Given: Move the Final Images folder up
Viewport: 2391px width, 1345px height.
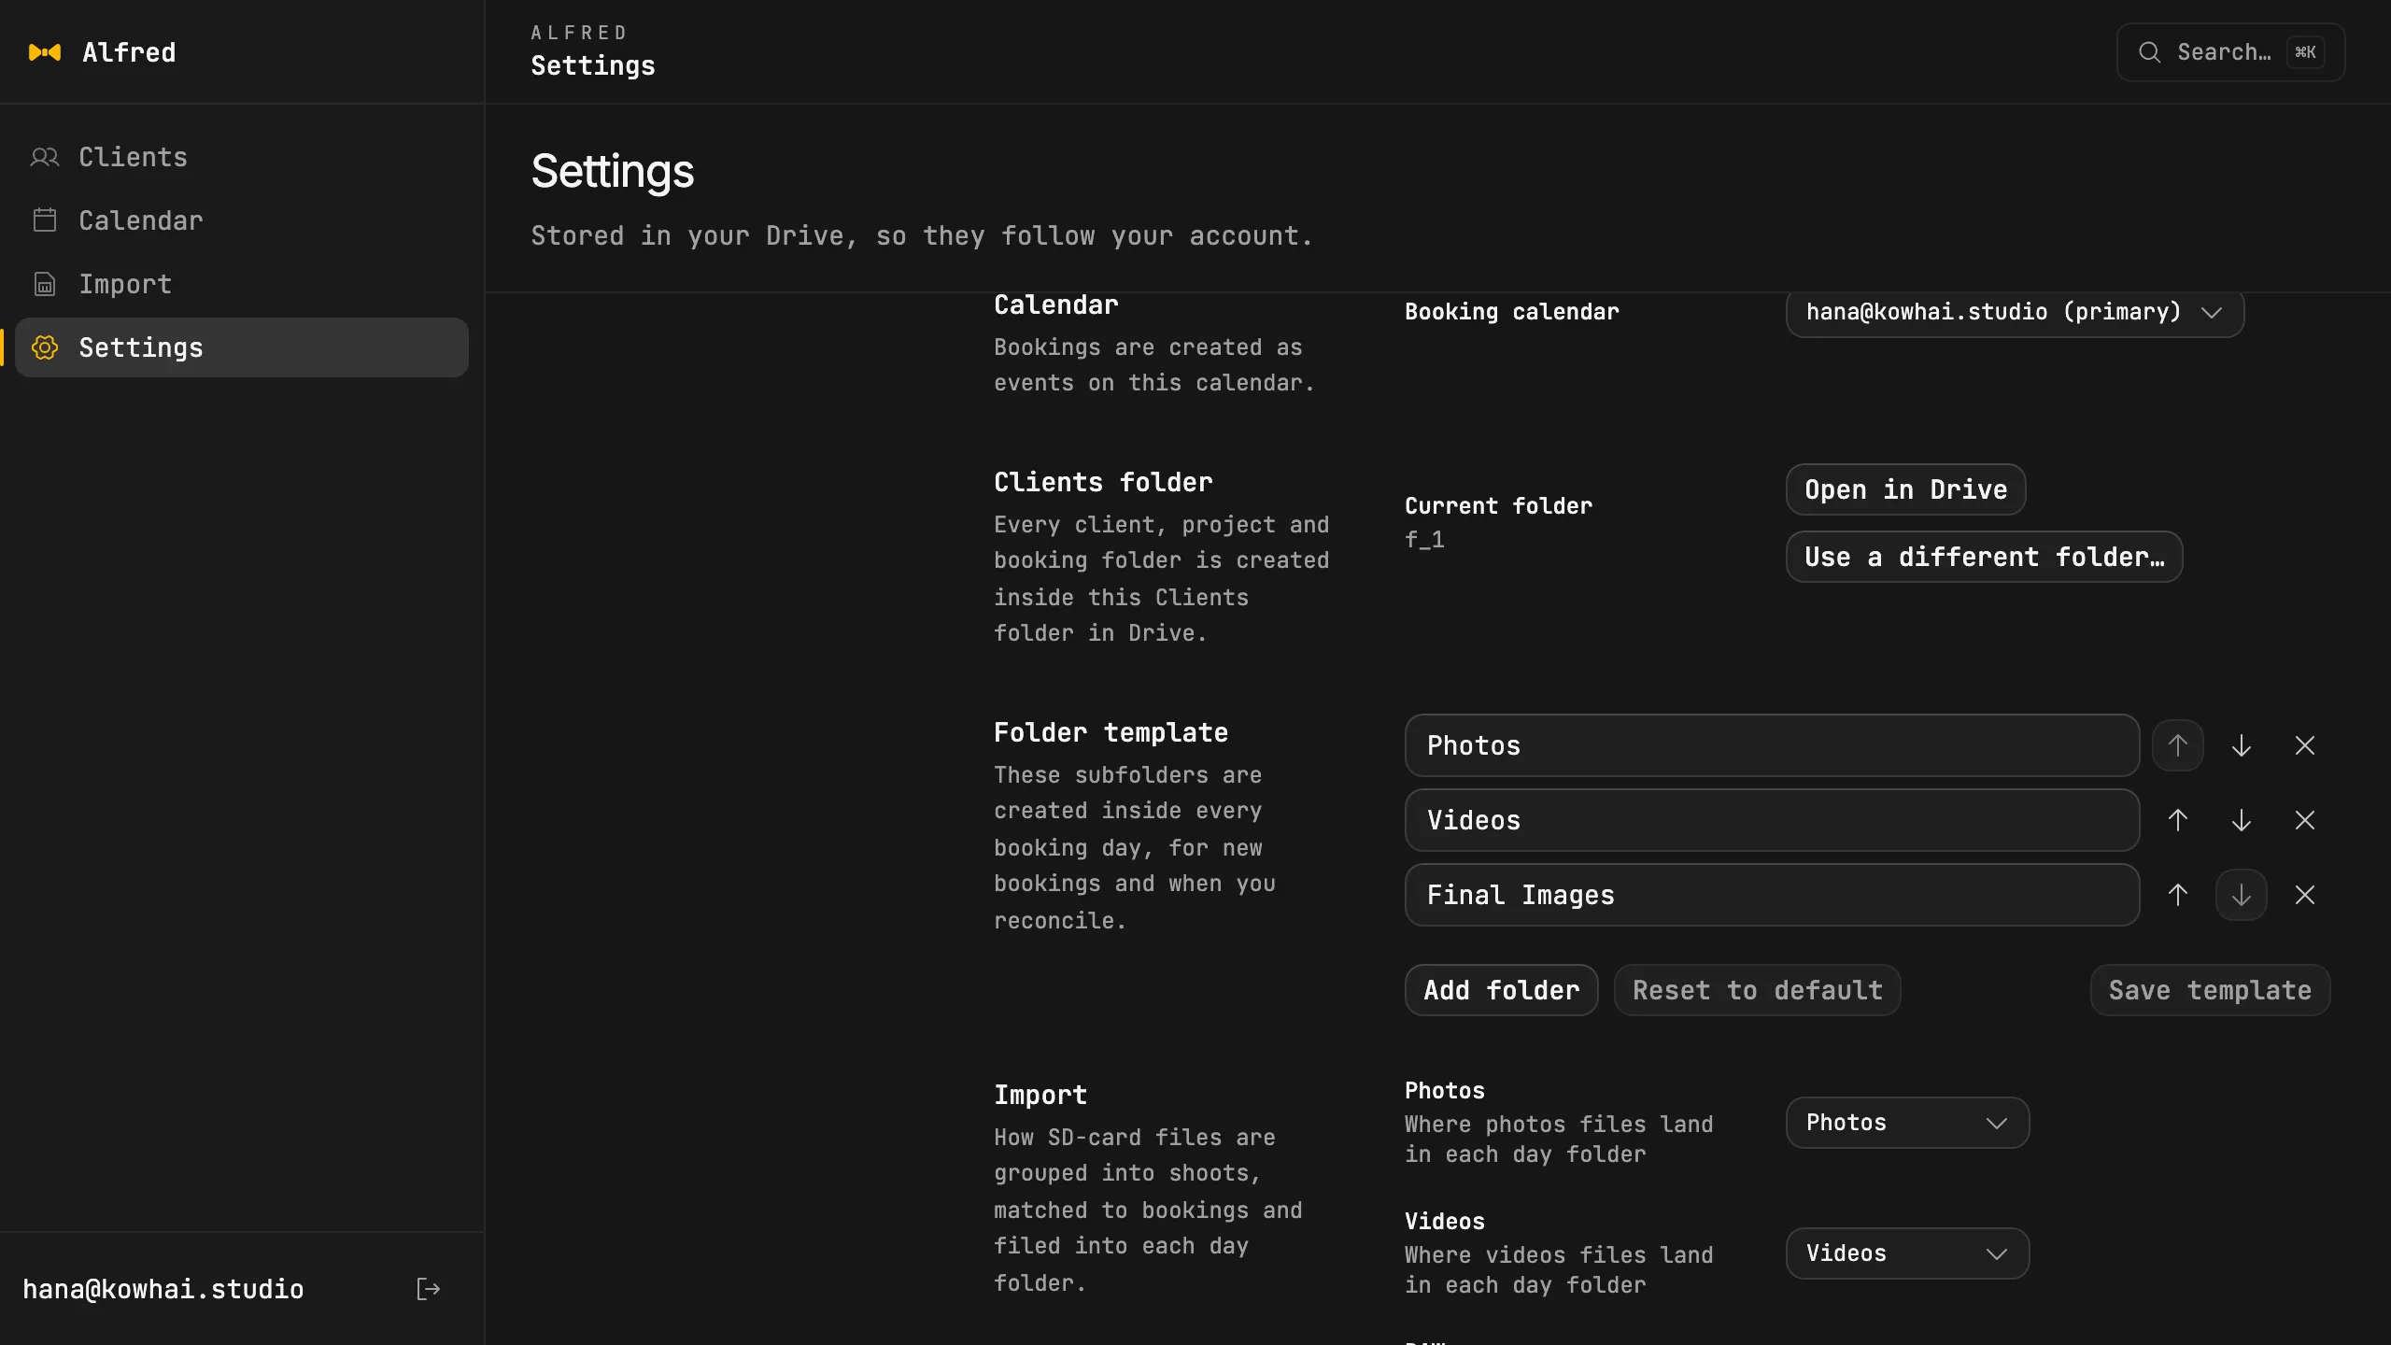Looking at the screenshot, I should tap(2178, 895).
